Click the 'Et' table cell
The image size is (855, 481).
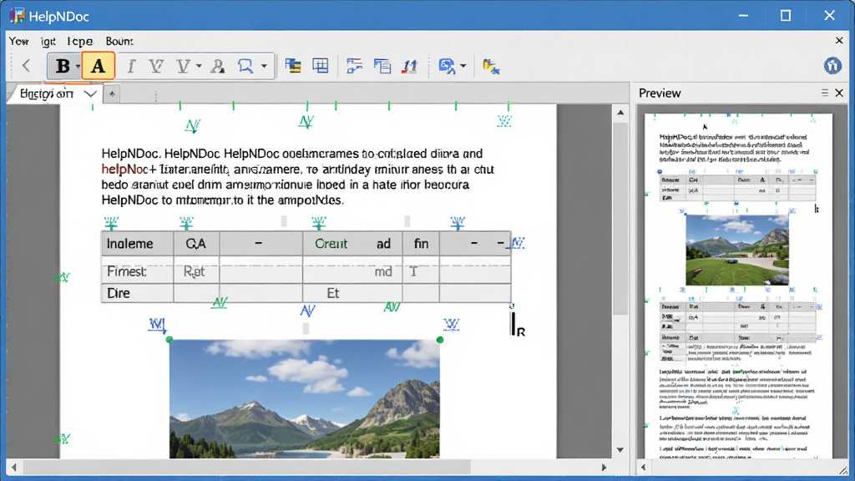(x=352, y=293)
